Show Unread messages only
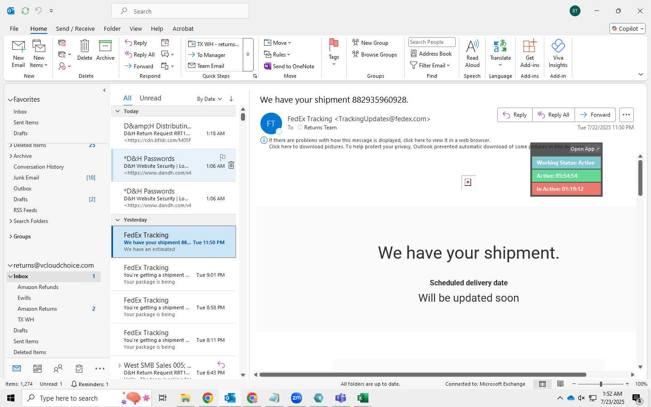The width and height of the screenshot is (651, 407). click(x=150, y=98)
